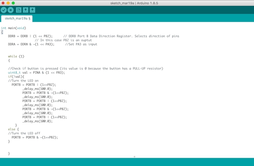Image resolution: width=254 pixels, height=166 pixels.
Task: Click the "while (1)" statement
Action: pos(16,56)
